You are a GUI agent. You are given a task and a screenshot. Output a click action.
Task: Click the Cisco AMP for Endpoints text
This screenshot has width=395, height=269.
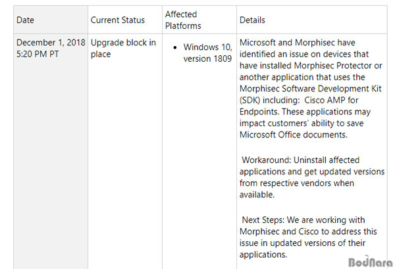[x=299, y=106]
